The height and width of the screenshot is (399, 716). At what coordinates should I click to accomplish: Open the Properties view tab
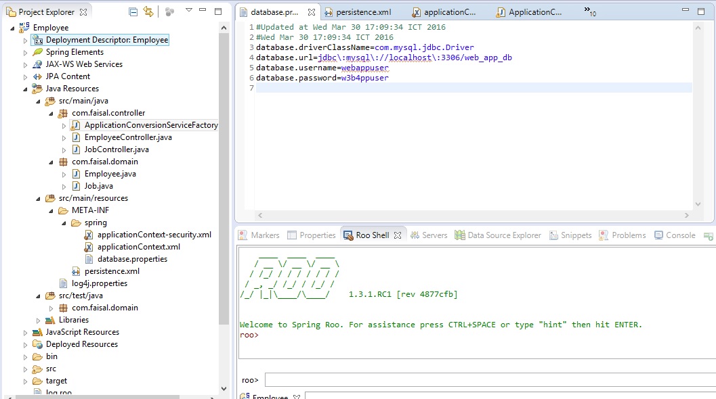(x=312, y=235)
